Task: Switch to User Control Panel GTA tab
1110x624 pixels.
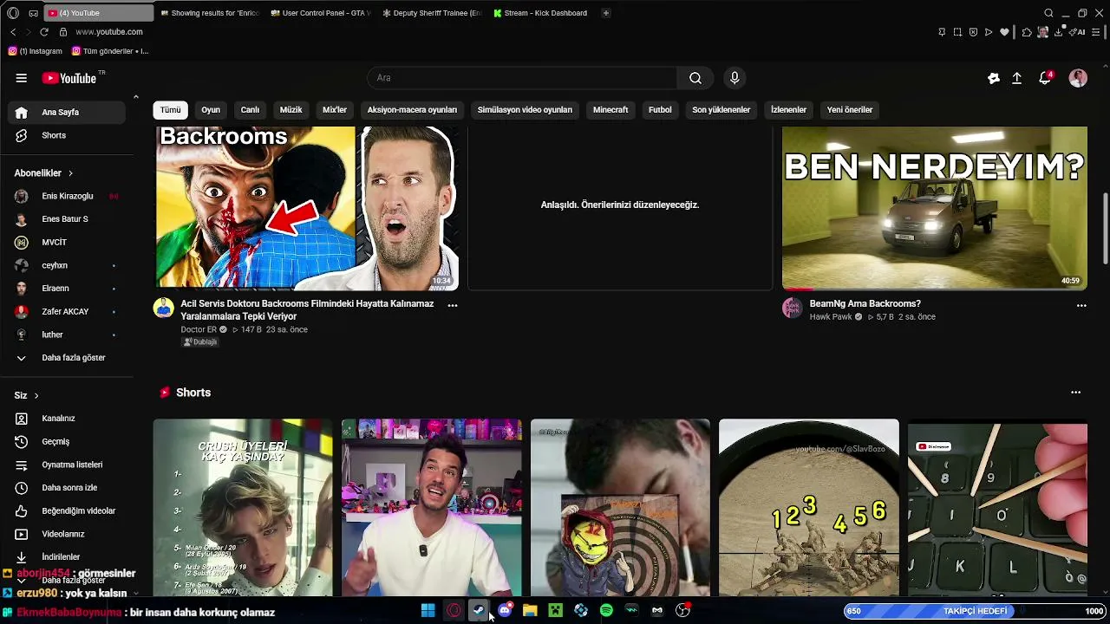Action: coord(320,13)
